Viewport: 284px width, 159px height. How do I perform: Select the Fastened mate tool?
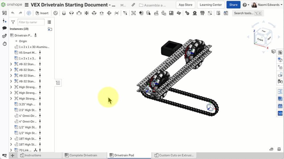click(x=64, y=13)
